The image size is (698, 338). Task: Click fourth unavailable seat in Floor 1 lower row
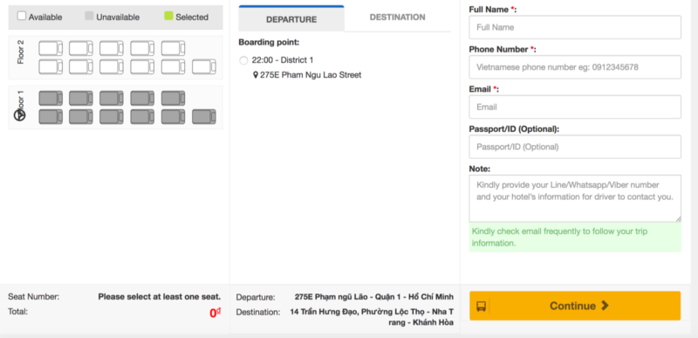click(x=142, y=117)
